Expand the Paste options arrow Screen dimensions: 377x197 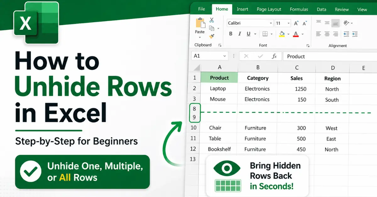pos(200,37)
